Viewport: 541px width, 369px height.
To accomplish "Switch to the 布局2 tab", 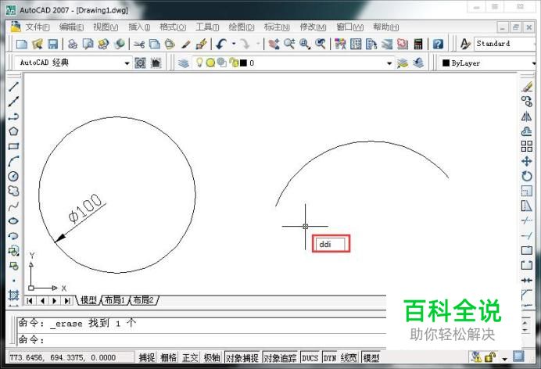I will (144, 300).
